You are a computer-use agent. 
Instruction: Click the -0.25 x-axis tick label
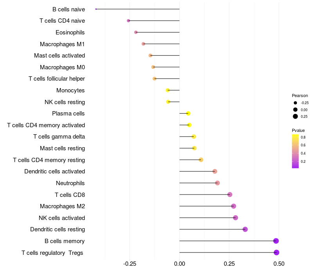tap(130, 264)
